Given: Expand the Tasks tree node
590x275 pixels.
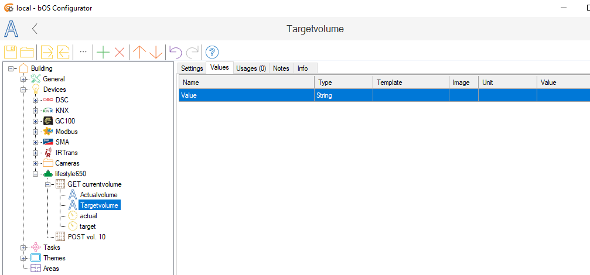Looking at the screenshot, I should (x=23, y=247).
